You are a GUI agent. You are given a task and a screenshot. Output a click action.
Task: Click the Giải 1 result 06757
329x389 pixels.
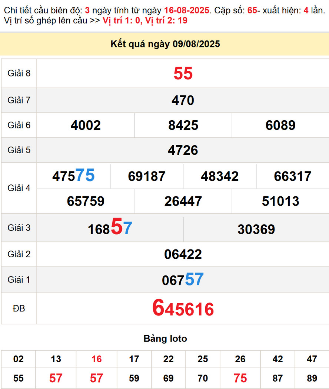coord(183,280)
